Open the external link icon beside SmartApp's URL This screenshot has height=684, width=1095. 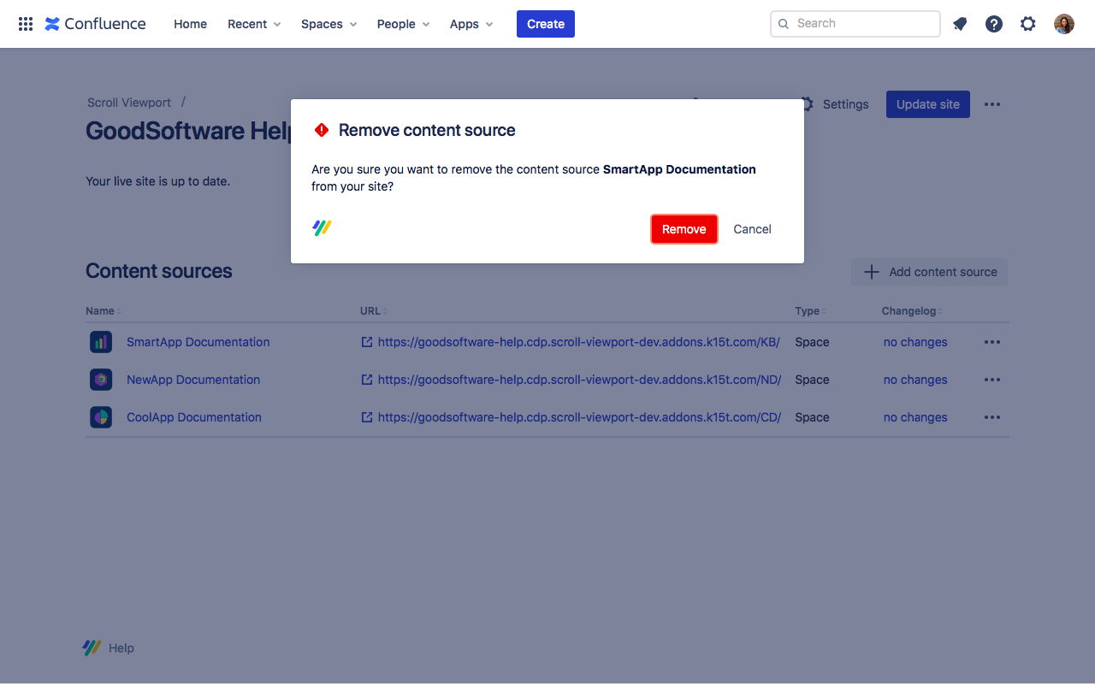point(366,341)
